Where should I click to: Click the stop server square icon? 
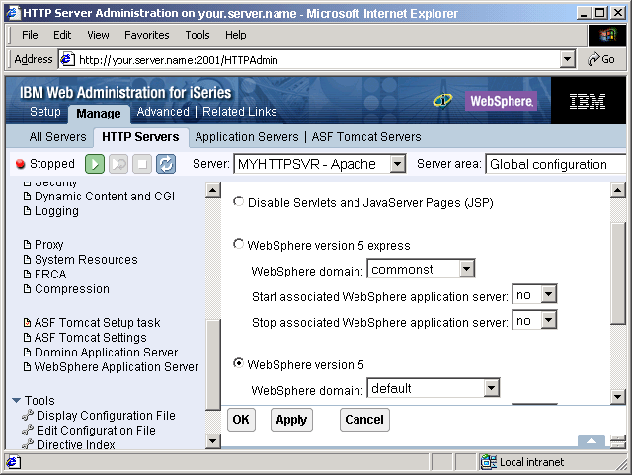point(142,164)
